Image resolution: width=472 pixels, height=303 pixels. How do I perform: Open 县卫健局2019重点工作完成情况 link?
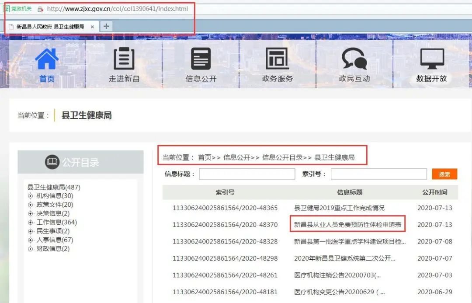[339, 208]
